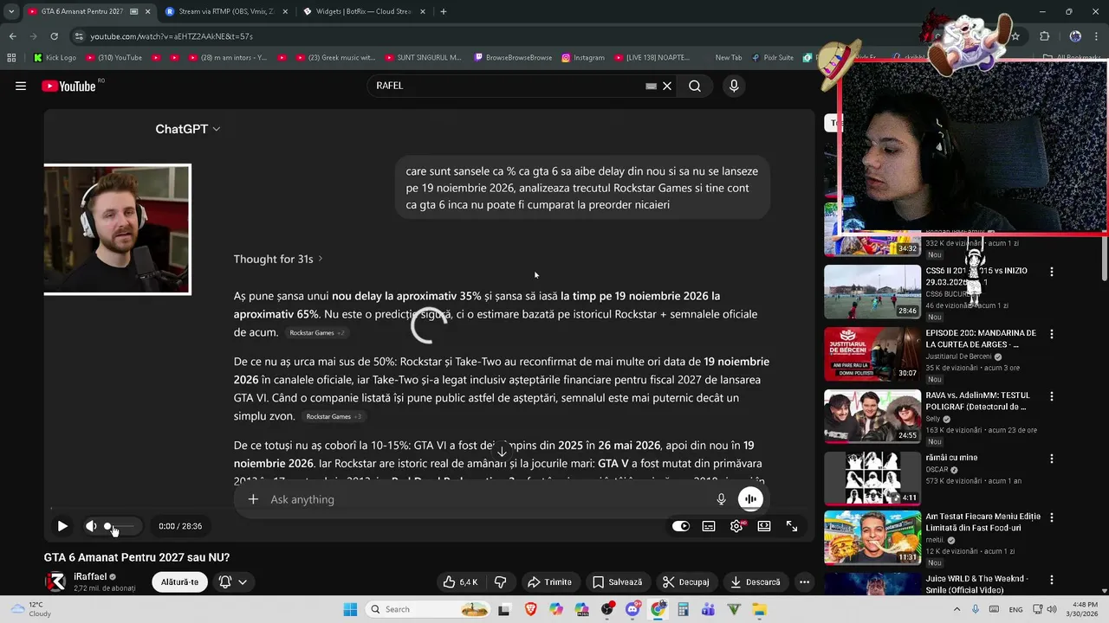The image size is (1109, 623).
Task: Open the apps grid in bookmarks bar
Action: pos(11,58)
